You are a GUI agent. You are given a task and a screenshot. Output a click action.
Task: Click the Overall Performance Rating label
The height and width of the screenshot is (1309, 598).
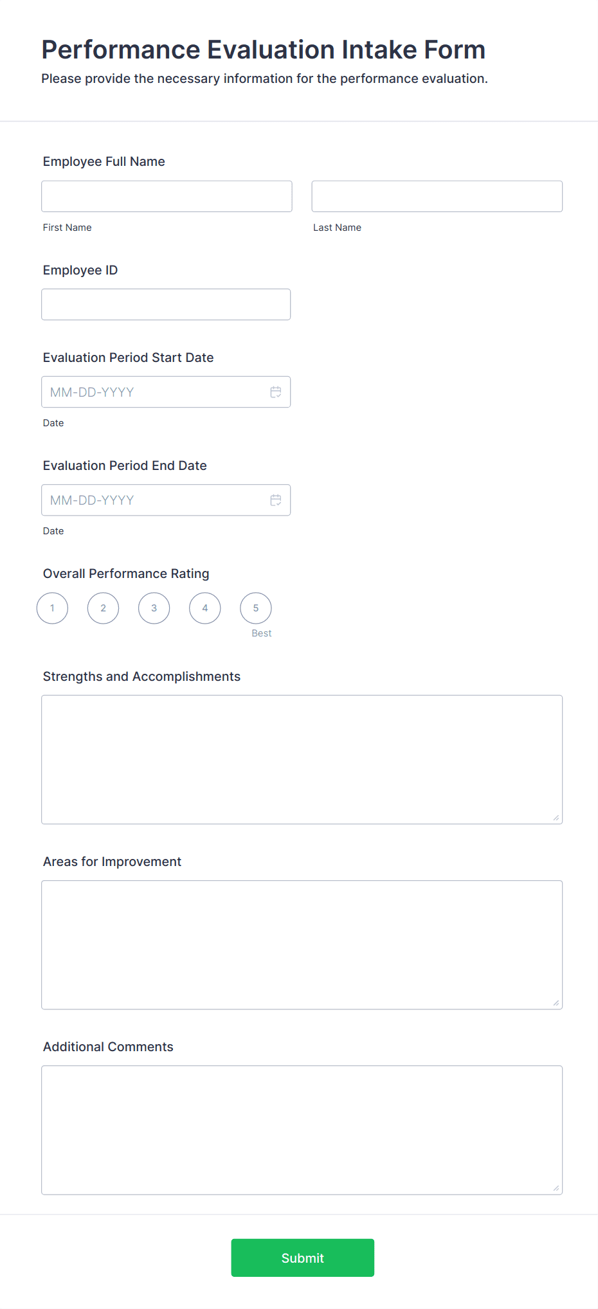pos(126,573)
